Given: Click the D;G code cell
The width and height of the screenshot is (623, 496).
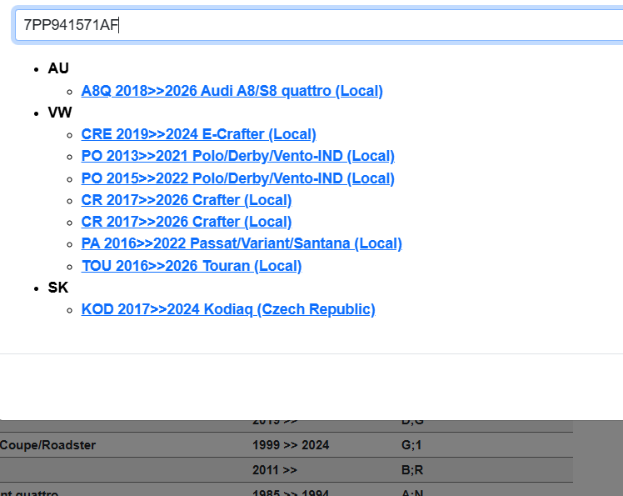Looking at the screenshot, I should click(x=413, y=423).
